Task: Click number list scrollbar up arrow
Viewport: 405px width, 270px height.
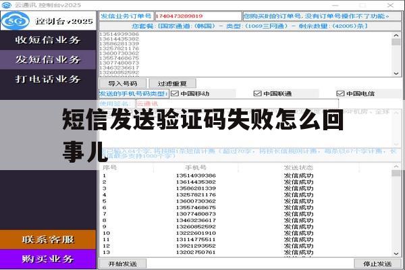Action: 396,35
